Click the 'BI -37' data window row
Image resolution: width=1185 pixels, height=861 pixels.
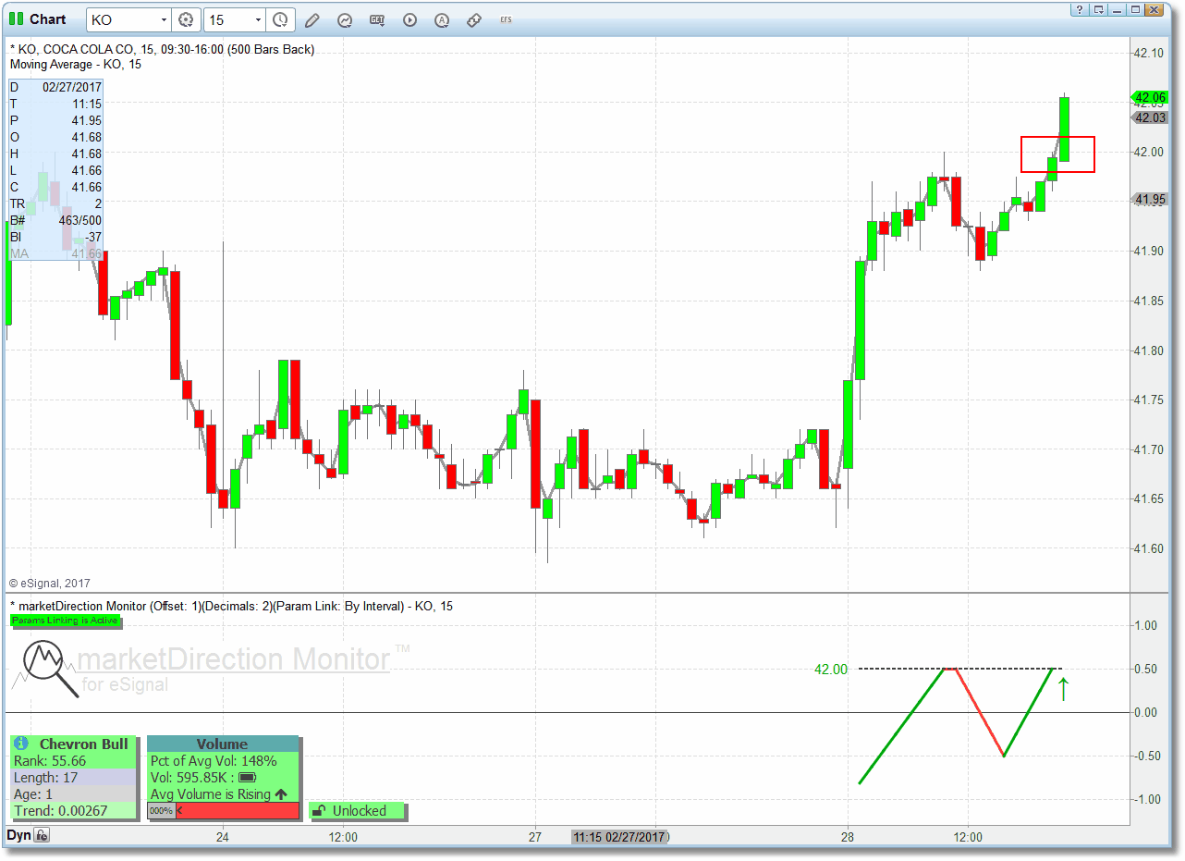coord(55,237)
